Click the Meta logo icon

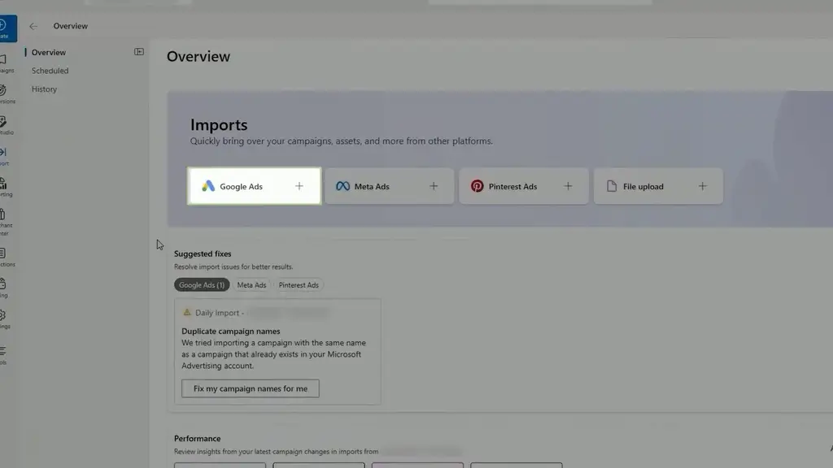pos(342,186)
